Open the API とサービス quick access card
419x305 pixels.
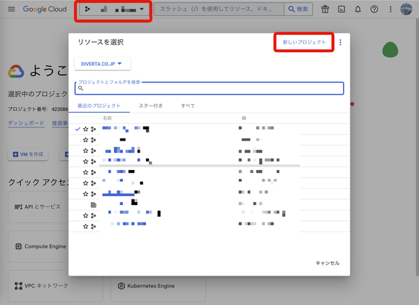click(x=38, y=207)
